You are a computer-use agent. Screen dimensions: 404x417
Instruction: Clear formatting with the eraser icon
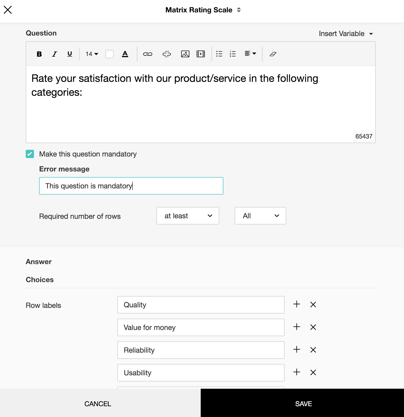(x=273, y=54)
